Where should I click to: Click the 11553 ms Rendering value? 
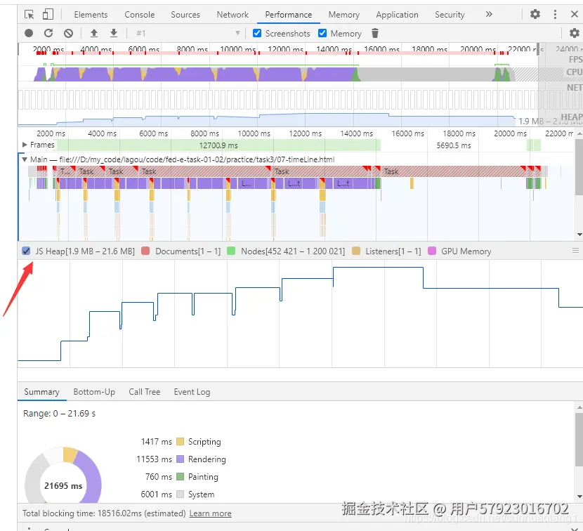pyautogui.click(x=155, y=459)
